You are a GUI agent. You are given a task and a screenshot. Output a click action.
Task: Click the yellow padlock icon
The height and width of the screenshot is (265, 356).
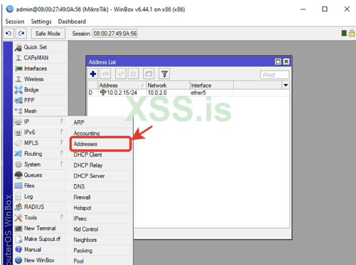point(351,33)
